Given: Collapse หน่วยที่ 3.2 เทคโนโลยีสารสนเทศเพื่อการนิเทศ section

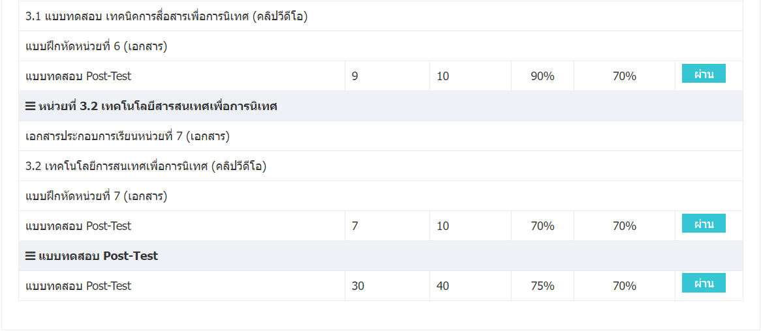Looking at the screenshot, I should tap(380, 106).
